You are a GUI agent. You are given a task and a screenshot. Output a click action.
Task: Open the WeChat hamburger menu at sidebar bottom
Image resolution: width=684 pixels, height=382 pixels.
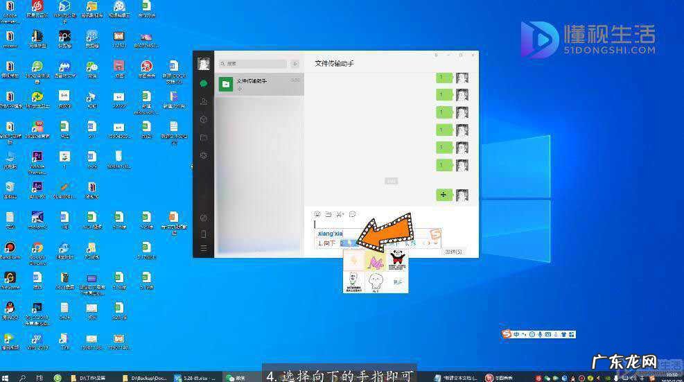(204, 248)
